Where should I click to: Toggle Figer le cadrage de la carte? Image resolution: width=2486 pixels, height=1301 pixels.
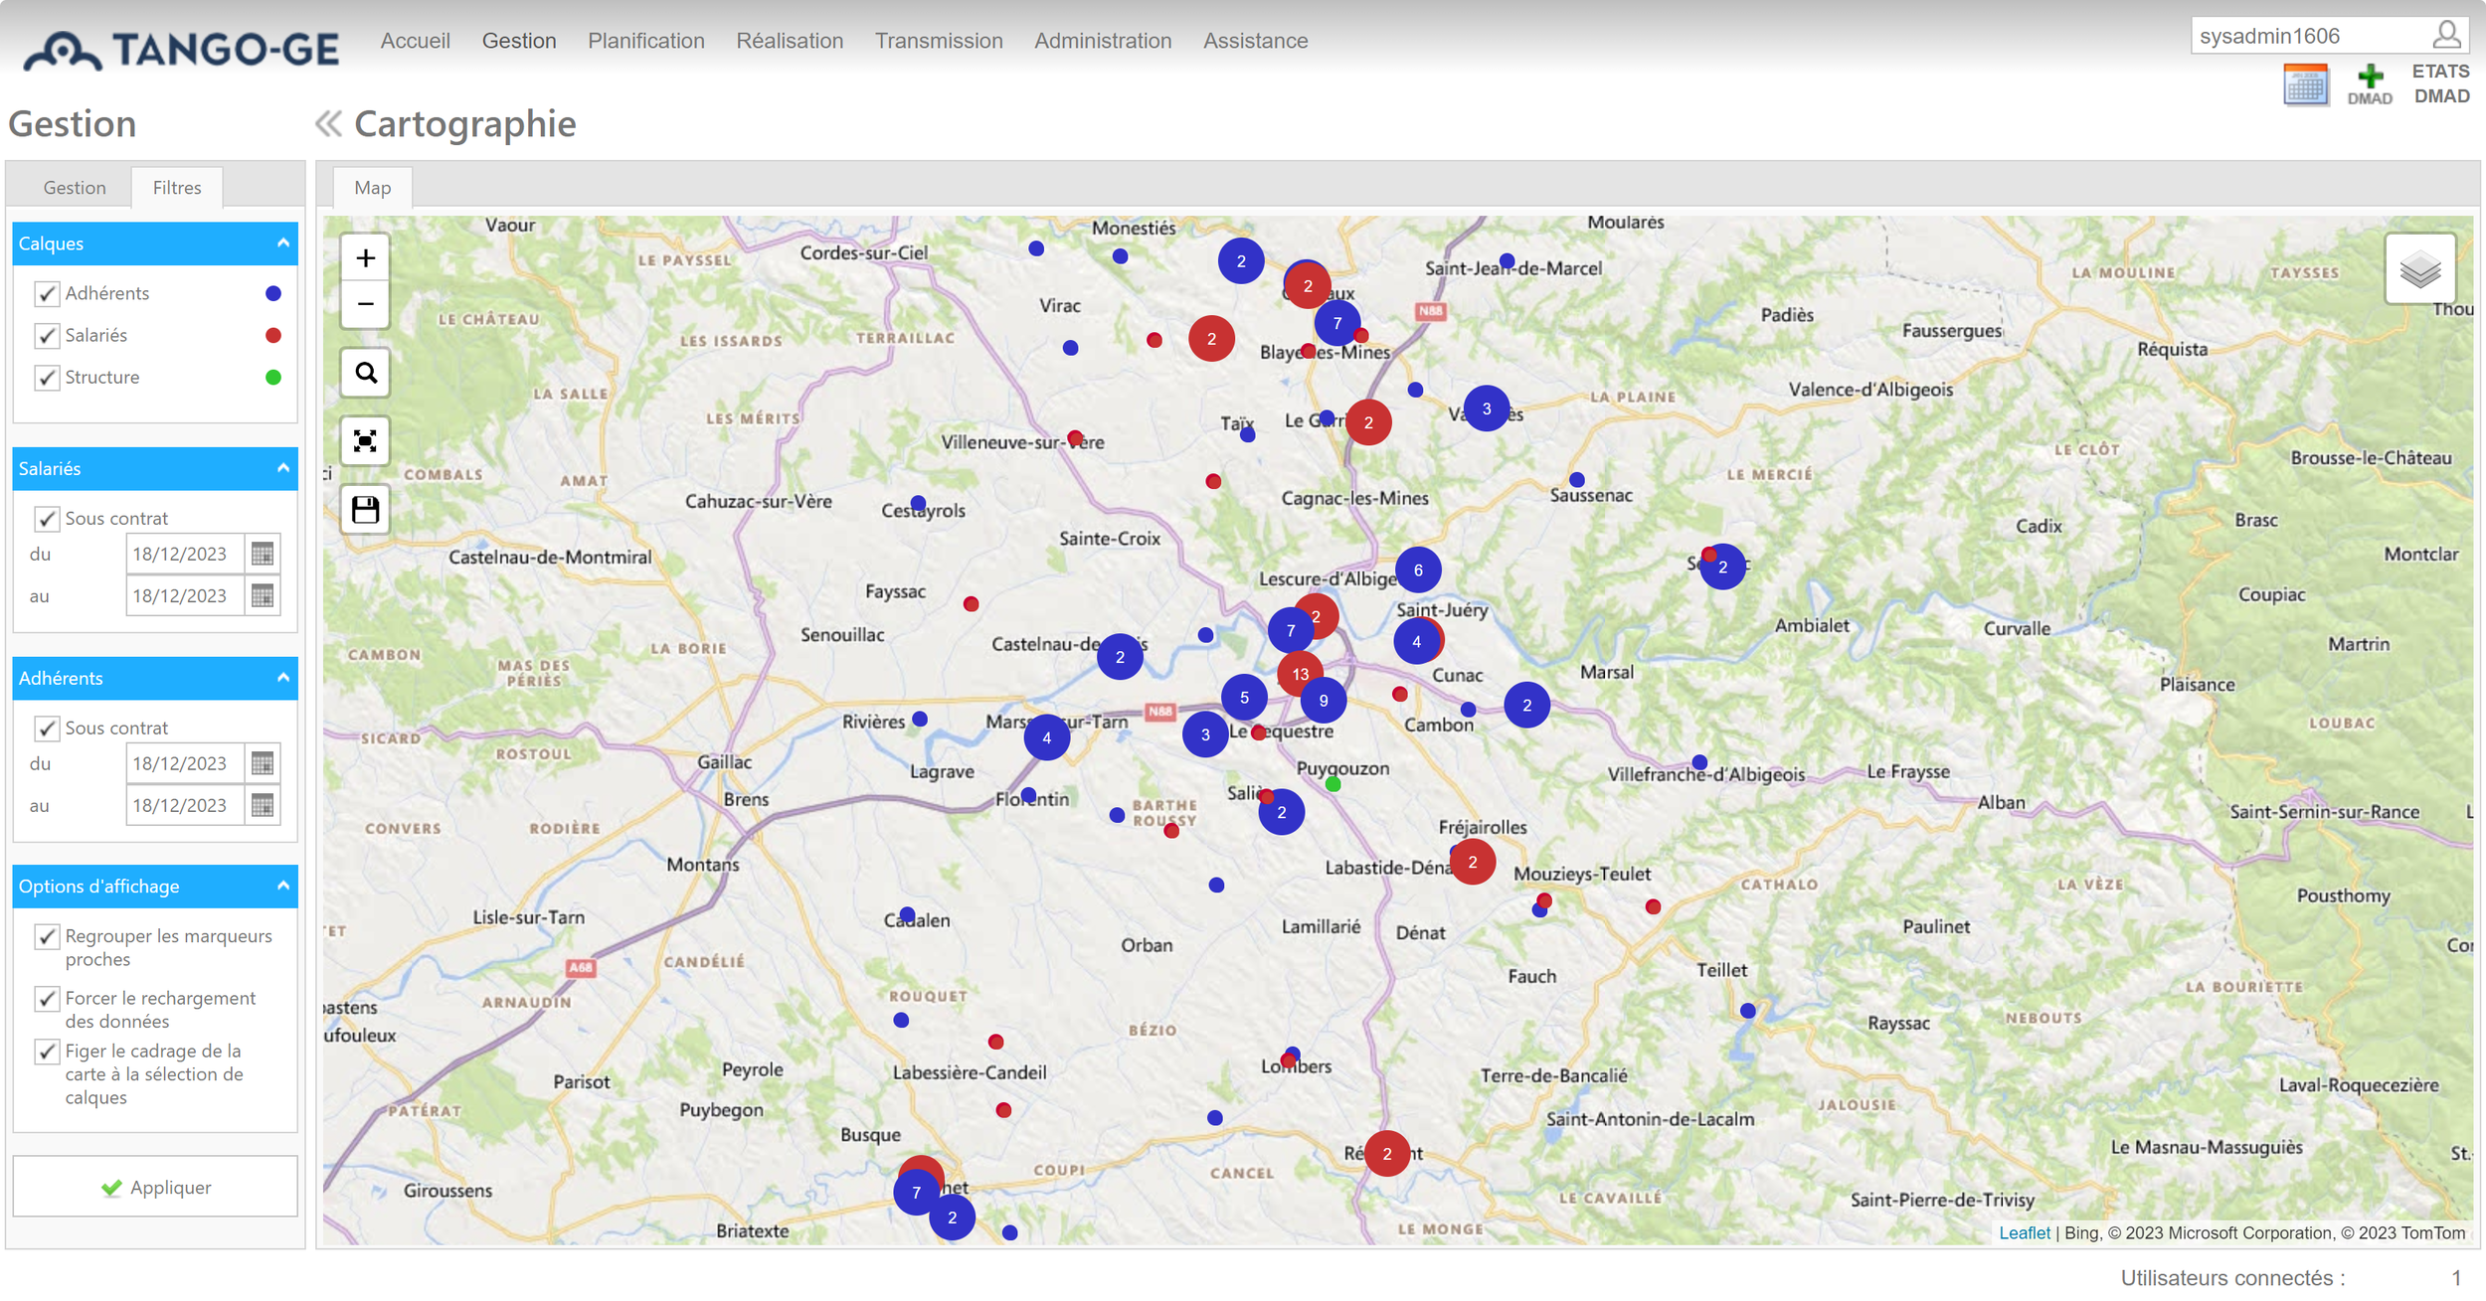click(47, 1051)
